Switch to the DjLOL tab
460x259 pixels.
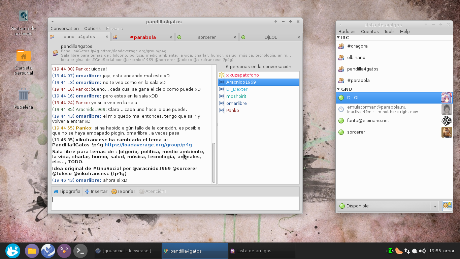271,37
